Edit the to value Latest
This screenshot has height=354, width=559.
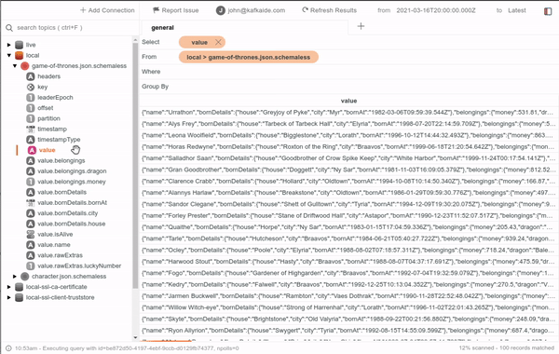[516, 10]
